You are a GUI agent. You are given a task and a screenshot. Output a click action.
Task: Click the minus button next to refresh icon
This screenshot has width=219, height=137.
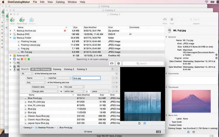click(117, 69)
